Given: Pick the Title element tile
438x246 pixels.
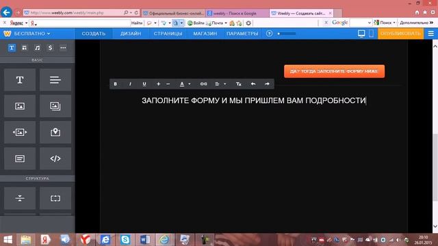Looking at the screenshot, I should [x=20, y=80].
